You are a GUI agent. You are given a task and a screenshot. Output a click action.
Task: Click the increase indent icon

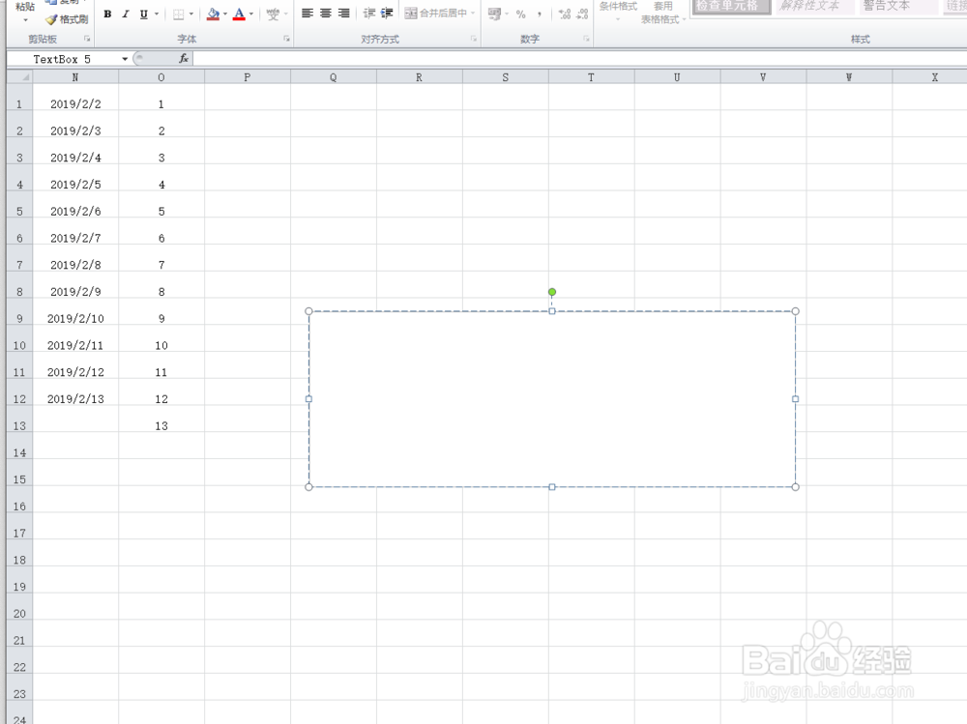pyautogui.click(x=388, y=13)
